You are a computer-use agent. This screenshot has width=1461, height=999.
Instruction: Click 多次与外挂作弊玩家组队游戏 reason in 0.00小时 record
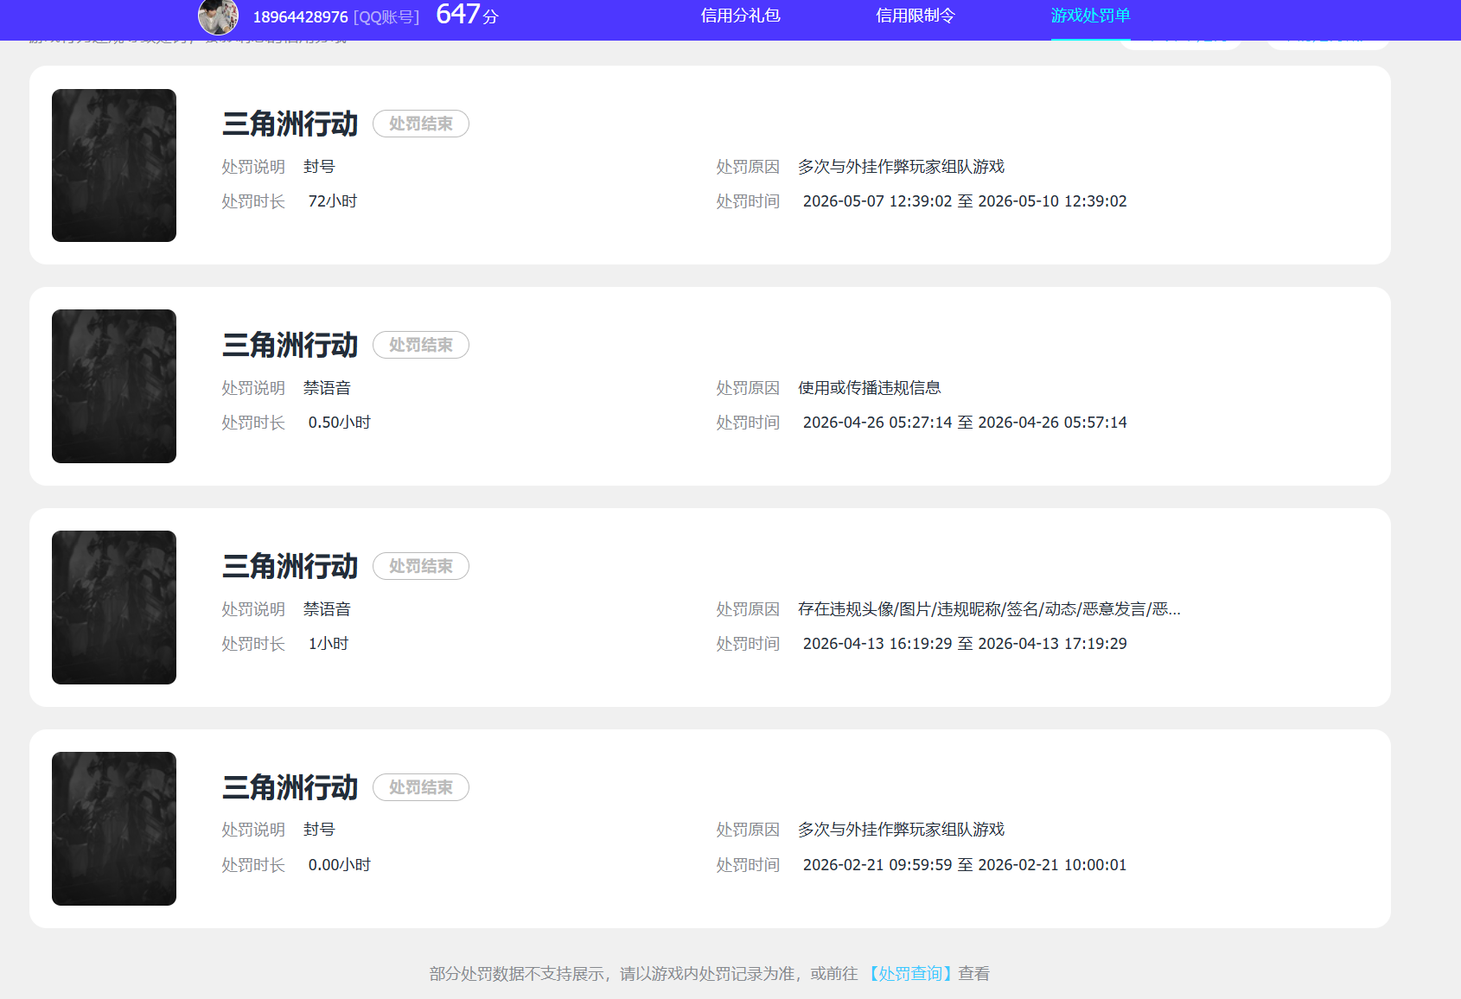tap(902, 830)
